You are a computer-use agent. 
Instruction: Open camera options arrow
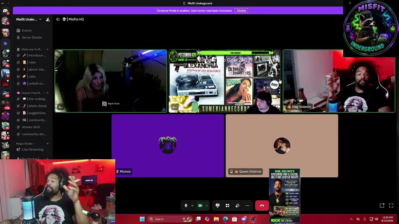point(207,206)
